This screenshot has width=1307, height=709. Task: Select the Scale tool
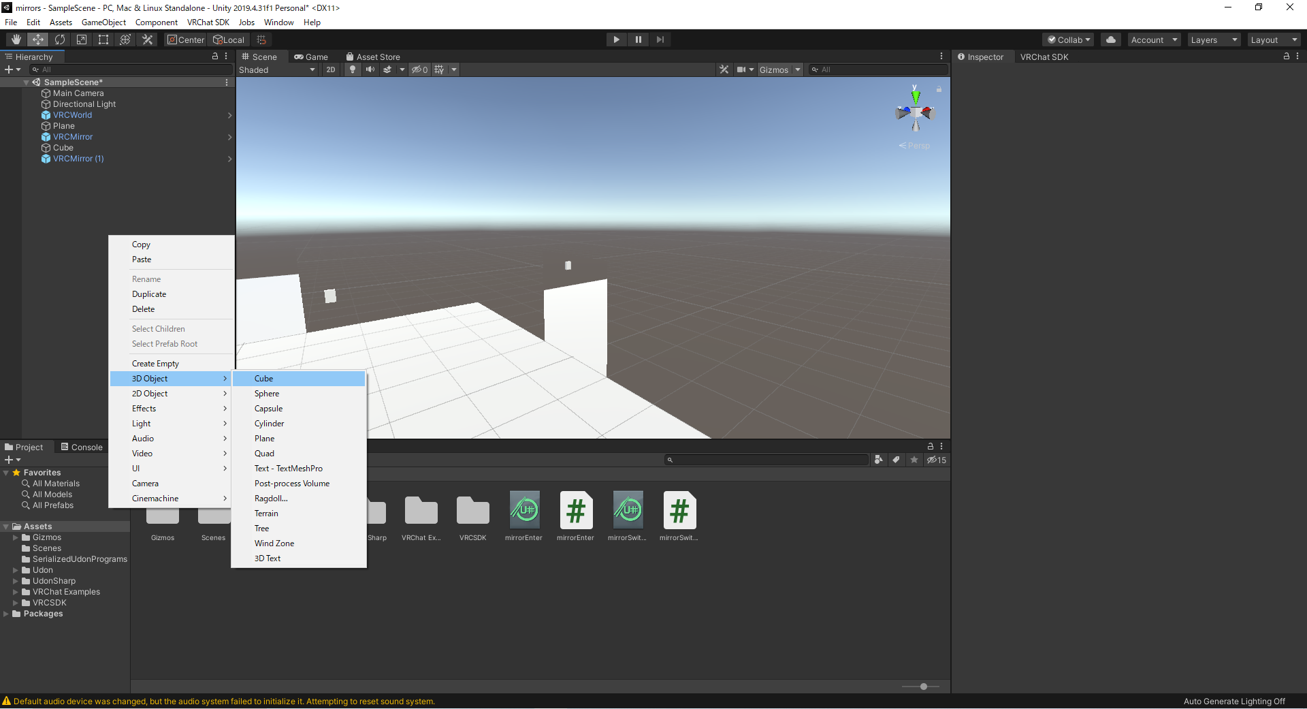(x=82, y=40)
